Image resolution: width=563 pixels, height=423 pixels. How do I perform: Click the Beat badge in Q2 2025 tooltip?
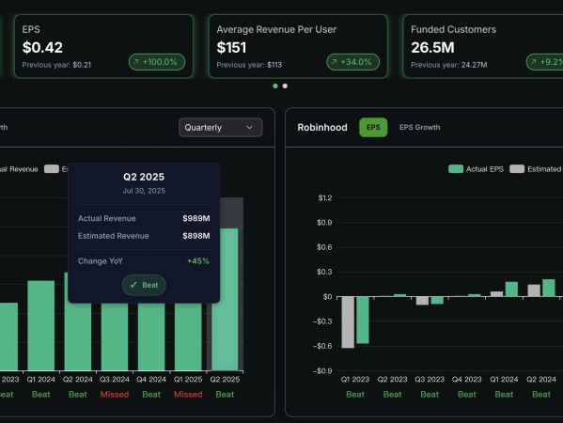pos(144,285)
